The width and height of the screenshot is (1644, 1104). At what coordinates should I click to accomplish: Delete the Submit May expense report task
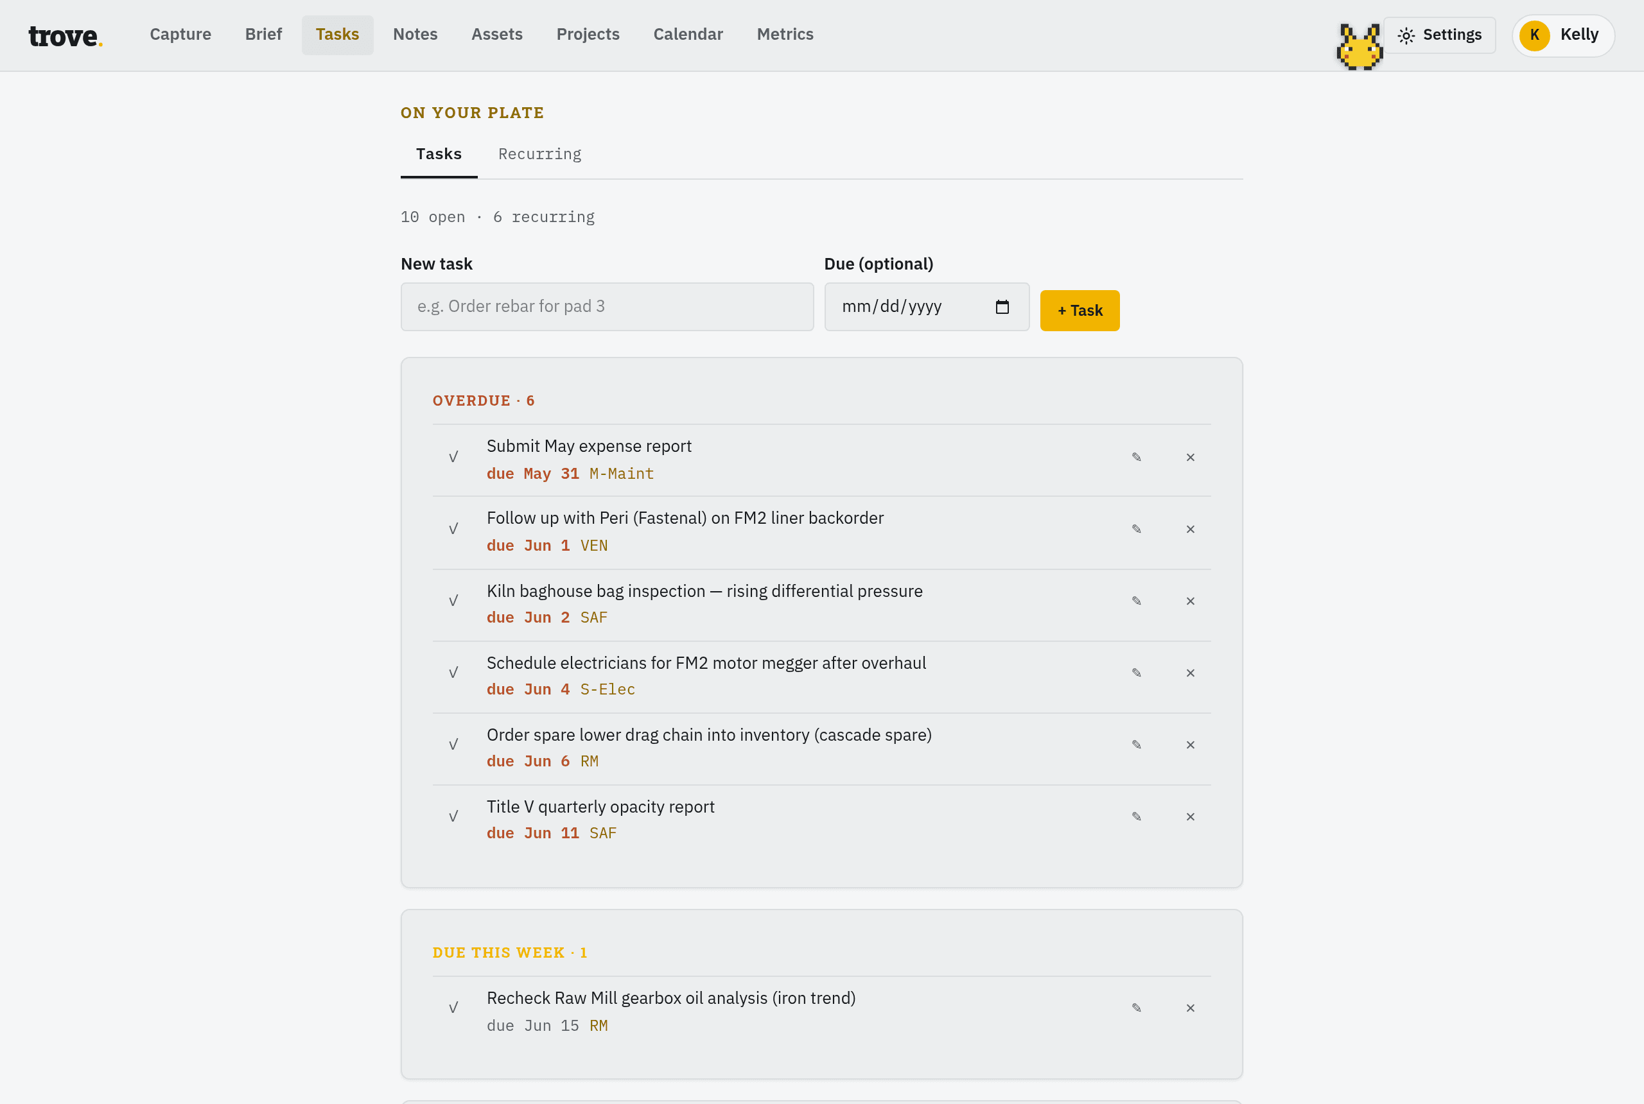[1191, 457]
